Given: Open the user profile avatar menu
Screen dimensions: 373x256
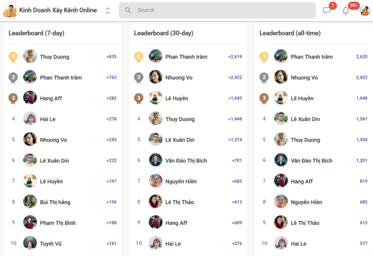Looking at the screenshot, I should tap(365, 10).
